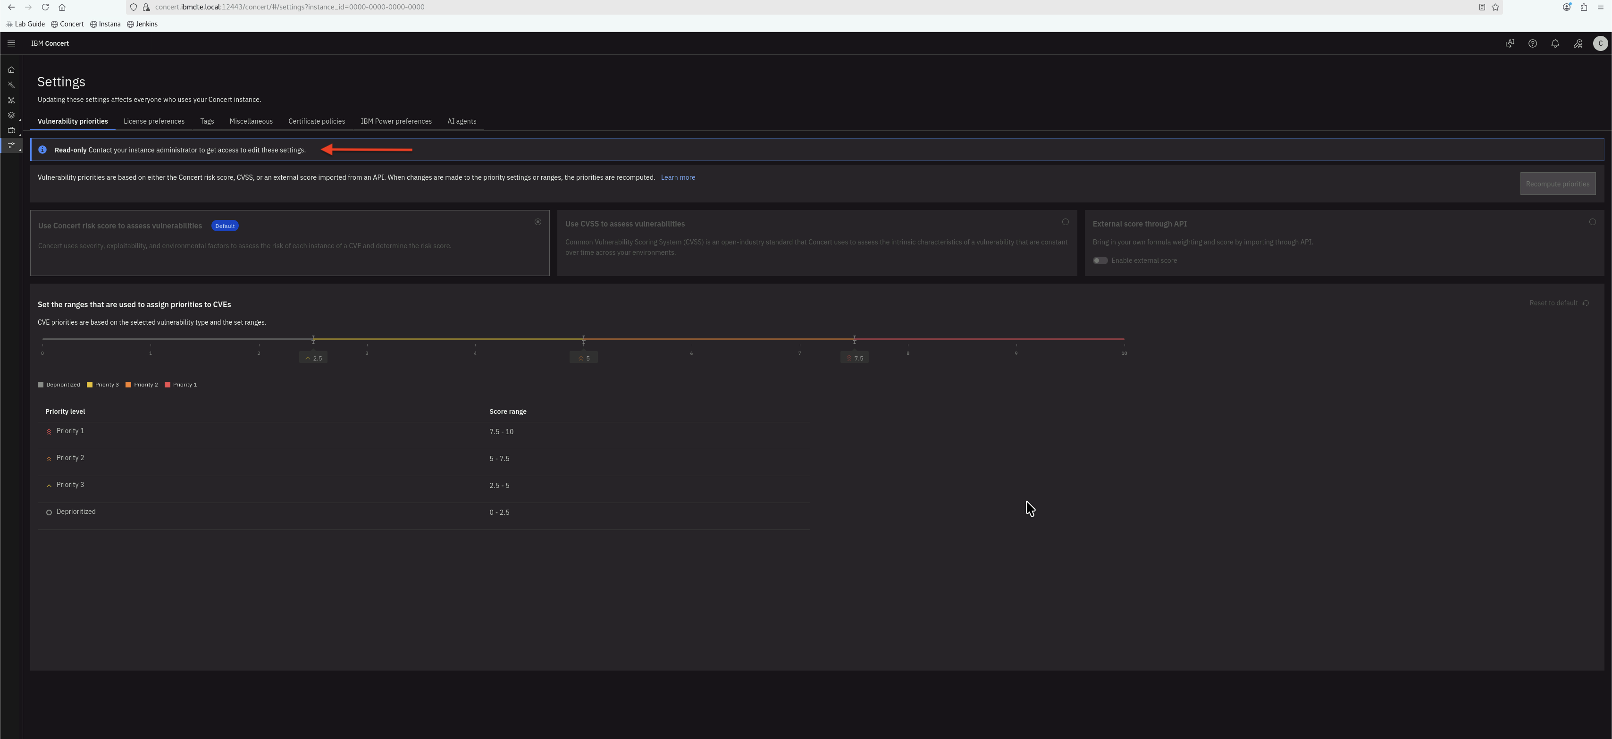Viewport: 1612px width, 739px height.
Task: Click the 2.5 range slider handle
Action: pyautogui.click(x=313, y=339)
